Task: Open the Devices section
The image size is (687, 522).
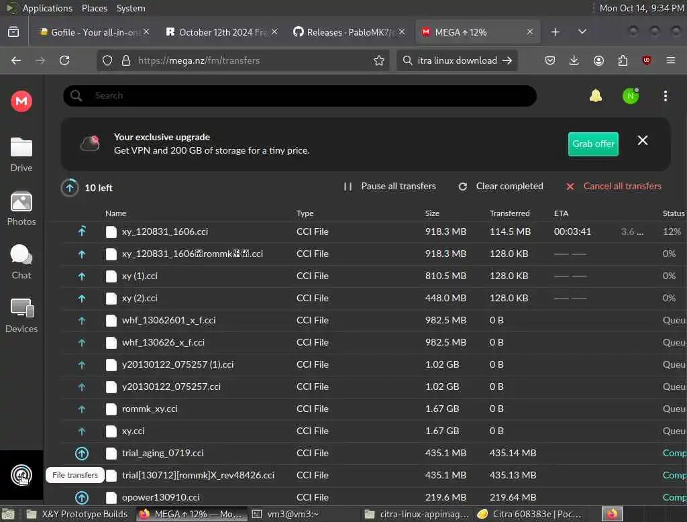Action: tap(21, 315)
